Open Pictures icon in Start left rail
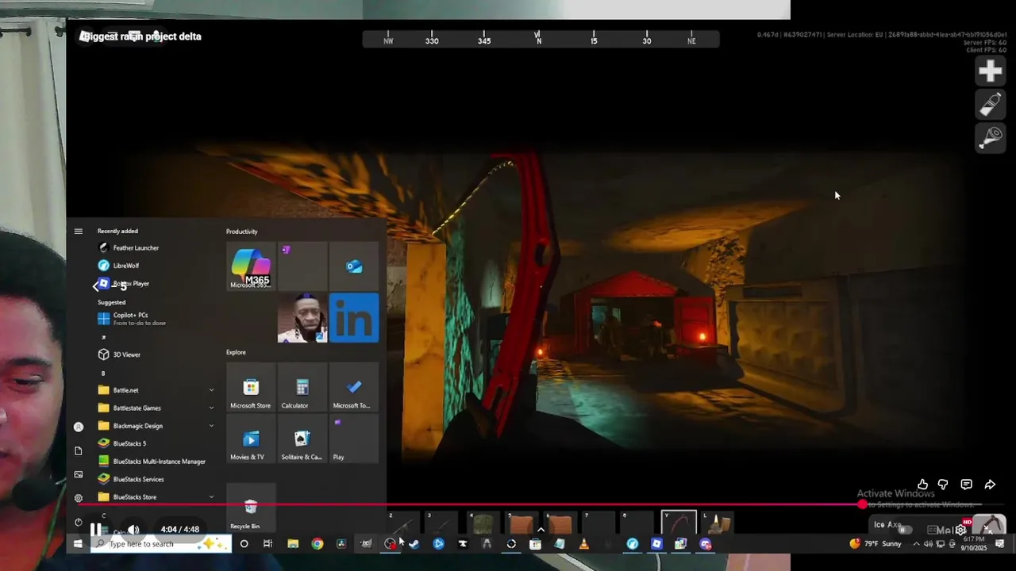 tap(78, 474)
